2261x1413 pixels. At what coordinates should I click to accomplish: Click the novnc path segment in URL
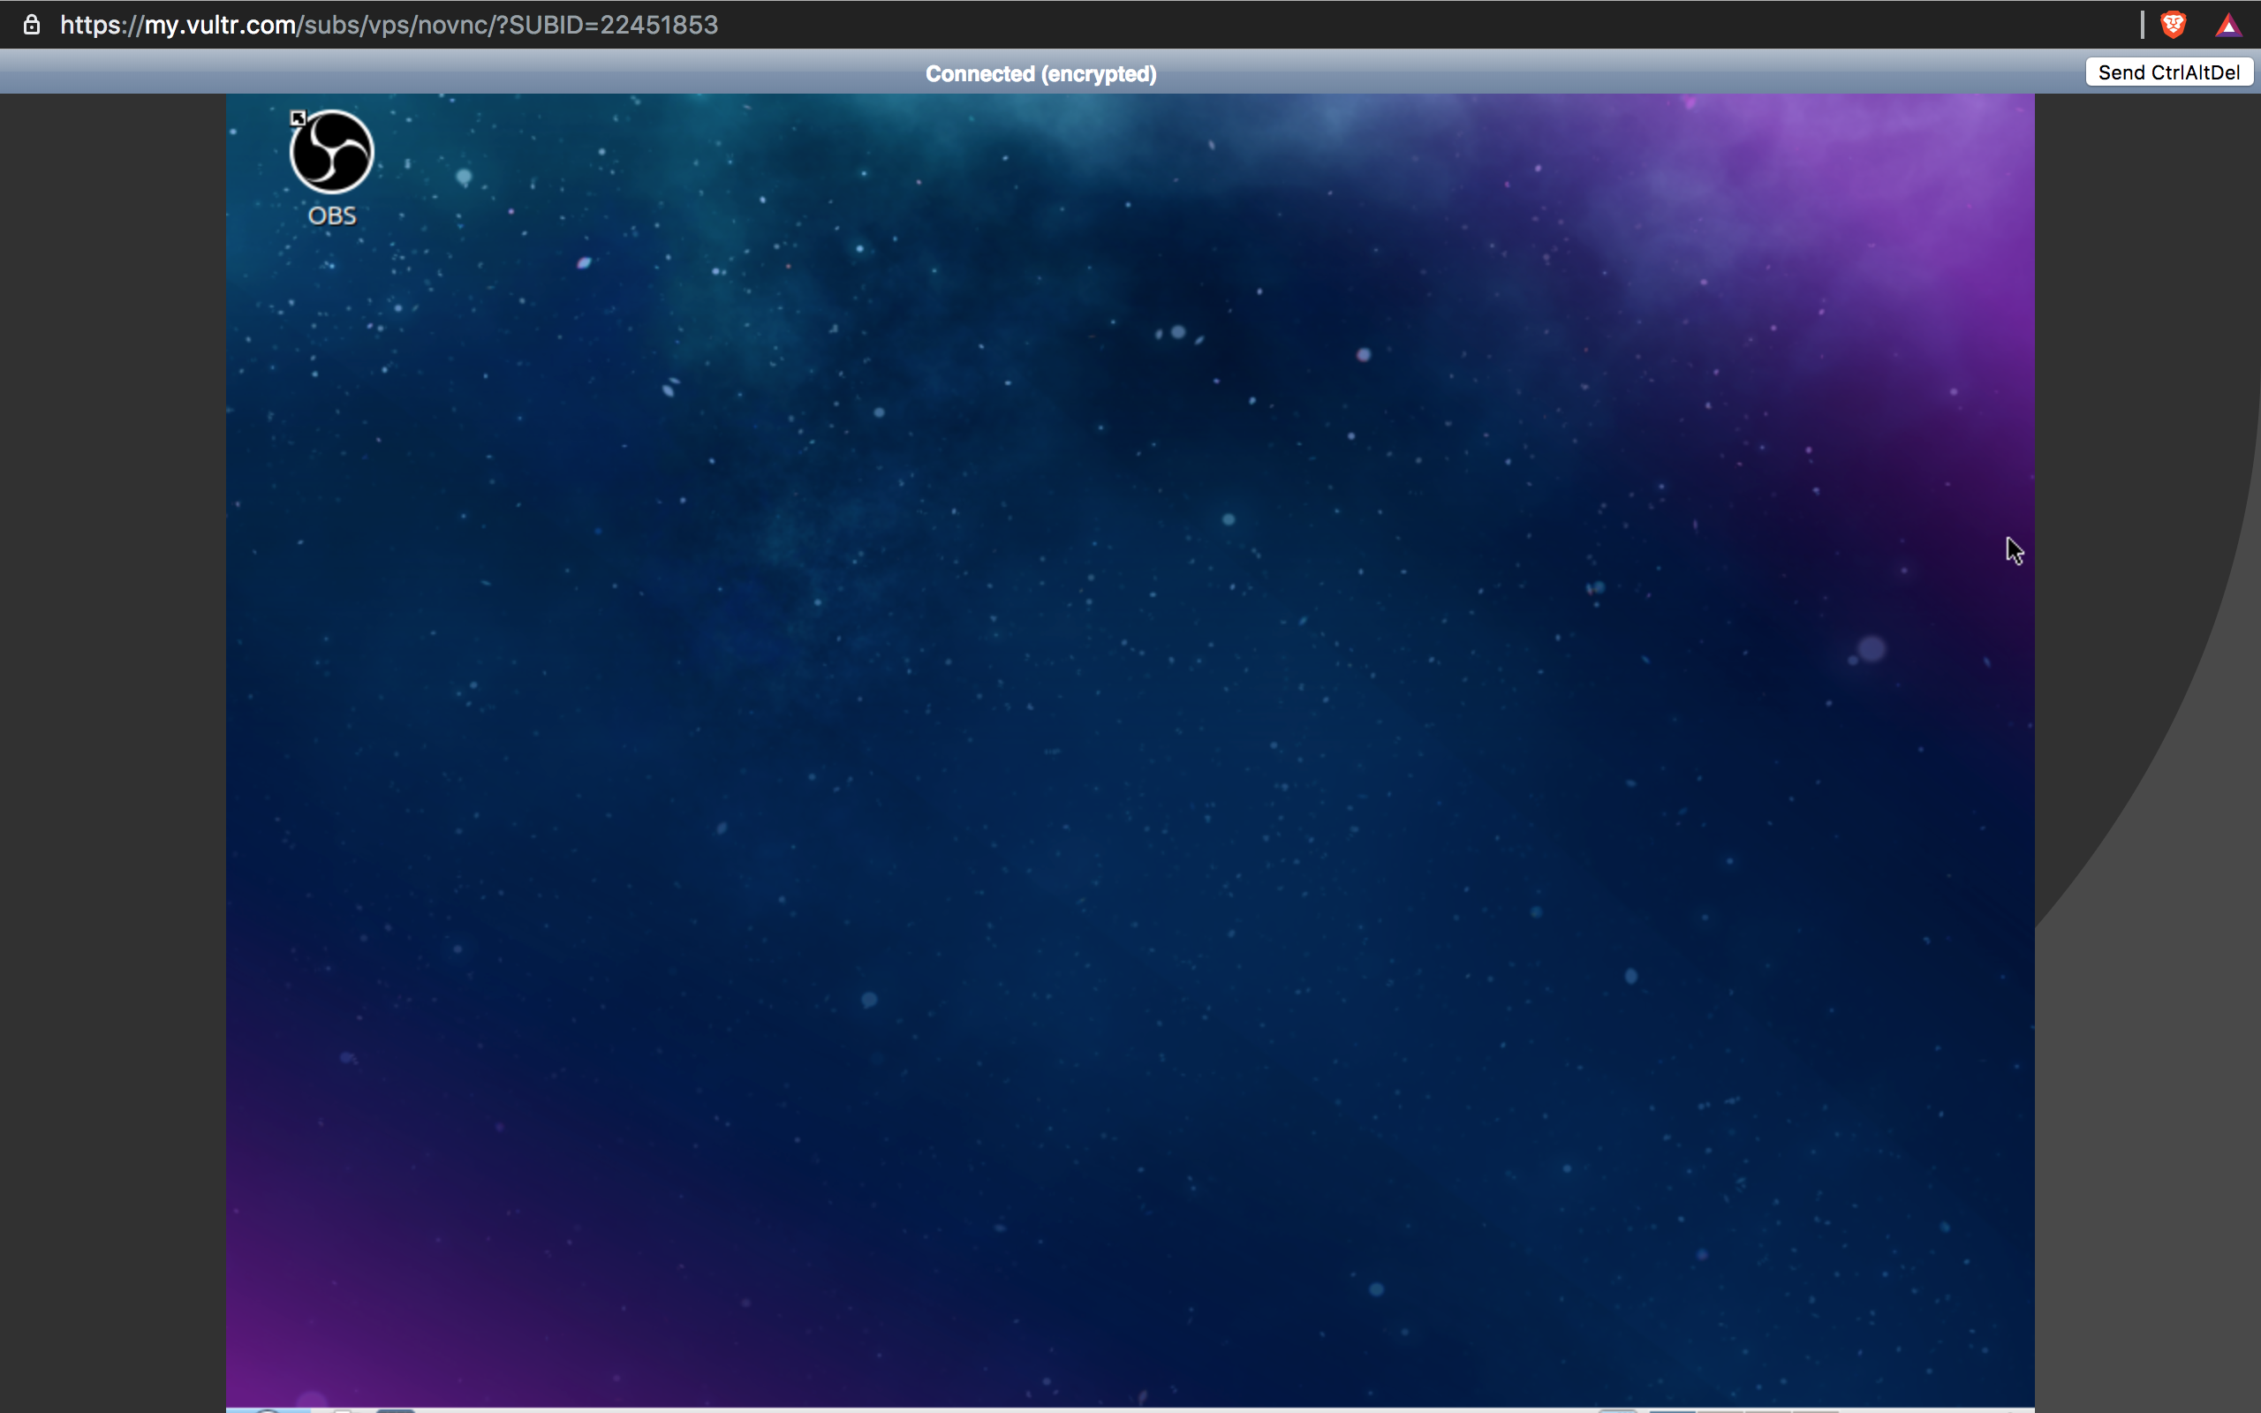click(451, 25)
